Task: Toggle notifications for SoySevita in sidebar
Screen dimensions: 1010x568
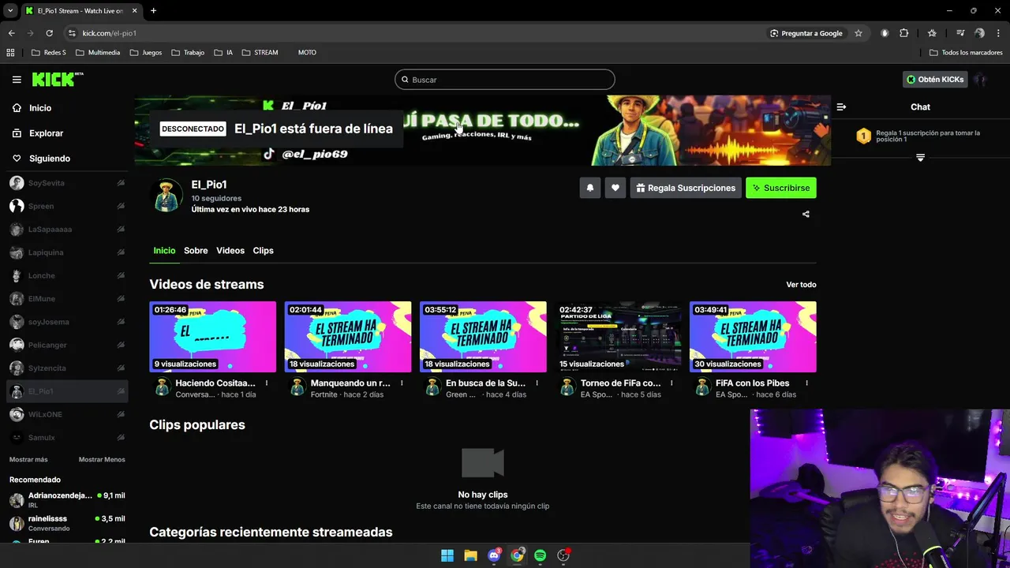Action: [x=121, y=183]
